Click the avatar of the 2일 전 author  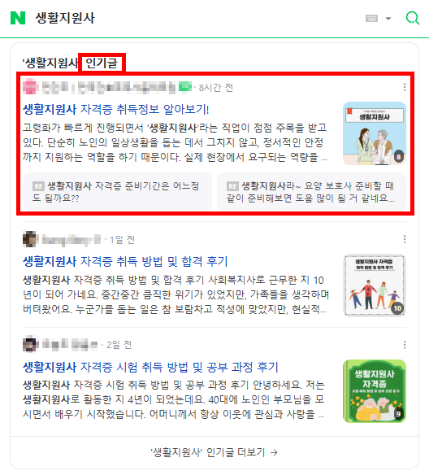31,344
